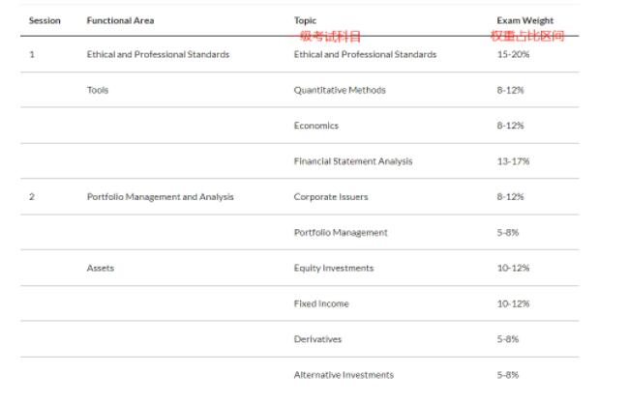
Task: Click the Tools functional area cell
Action: [x=98, y=90]
